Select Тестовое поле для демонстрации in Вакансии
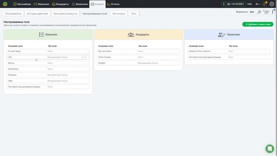This screenshot has width=277, height=156. [x=48, y=87]
